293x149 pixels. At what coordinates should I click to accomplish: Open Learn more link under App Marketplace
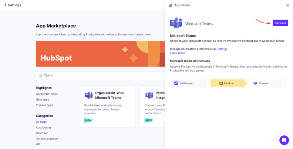[x=143, y=34]
